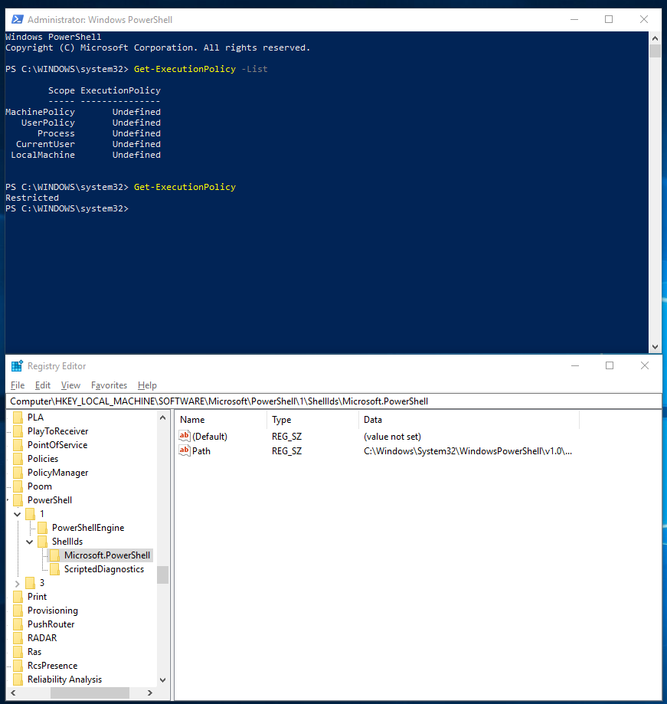The width and height of the screenshot is (667, 704).
Task: Expand the registry key named 3
Action: click(17, 582)
